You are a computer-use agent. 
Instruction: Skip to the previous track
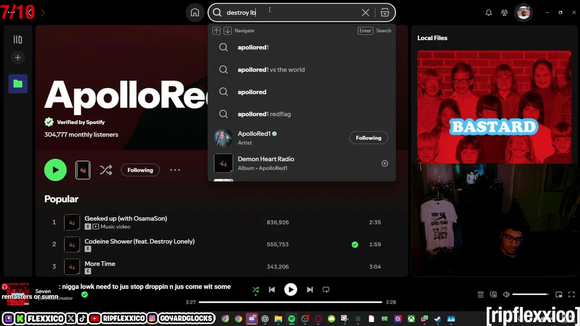pos(272,290)
